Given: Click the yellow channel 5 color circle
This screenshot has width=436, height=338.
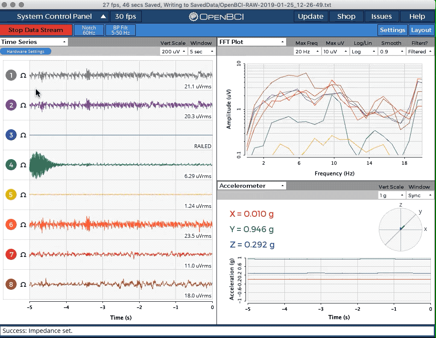Looking at the screenshot, I should tap(11, 195).
